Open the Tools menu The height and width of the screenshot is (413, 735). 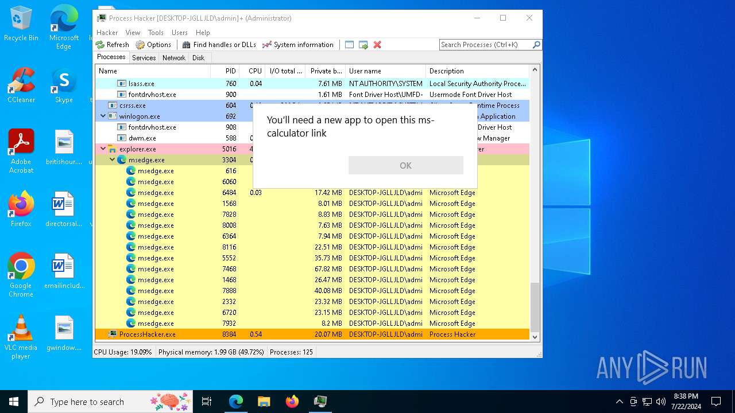tap(156, 33)
